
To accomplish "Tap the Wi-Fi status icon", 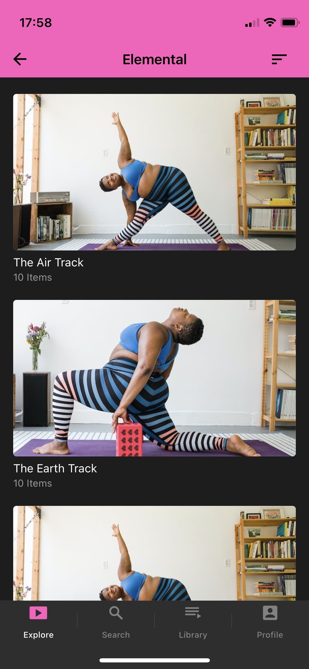I will point(270,23).
